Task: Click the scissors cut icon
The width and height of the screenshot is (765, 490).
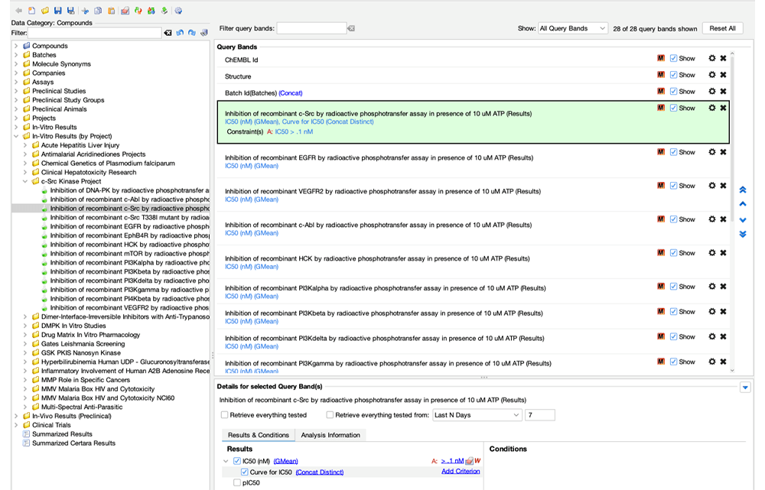Action: tap(85, 10)
